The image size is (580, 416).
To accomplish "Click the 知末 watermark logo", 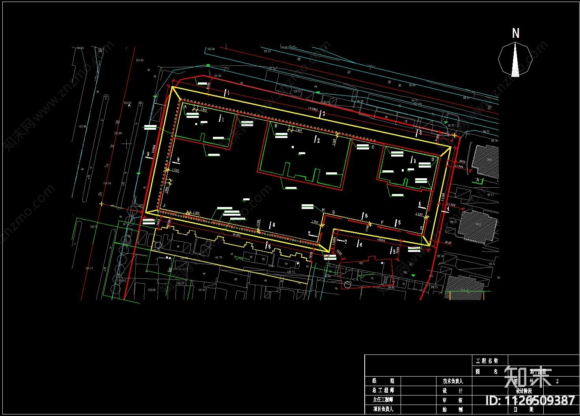I will [528, 376].
